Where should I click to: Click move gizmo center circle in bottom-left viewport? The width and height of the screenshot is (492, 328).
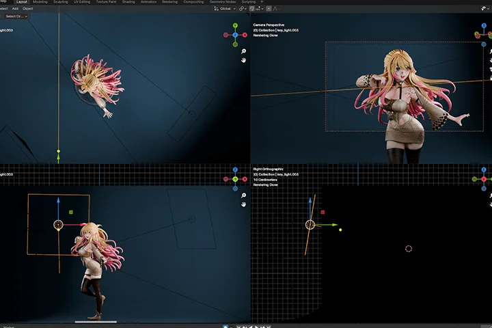[x=58, y=225]
